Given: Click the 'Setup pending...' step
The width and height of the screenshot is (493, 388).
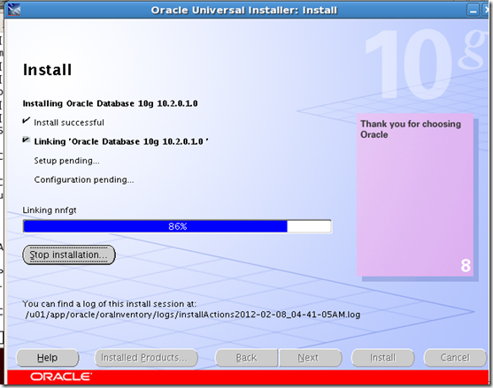Looking at the screenshot, I should (66, 161).
